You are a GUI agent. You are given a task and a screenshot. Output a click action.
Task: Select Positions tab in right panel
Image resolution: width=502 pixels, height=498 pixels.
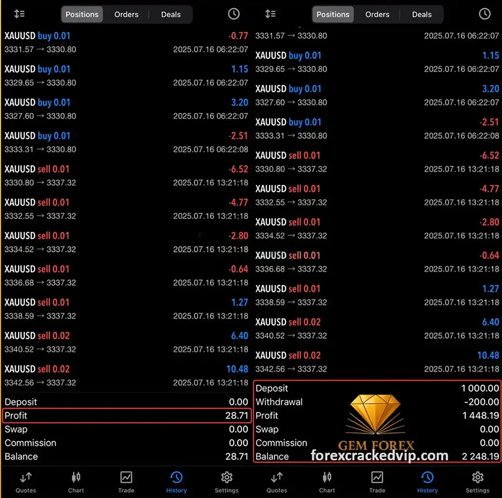pyautogui.click(x=333, y=15)
